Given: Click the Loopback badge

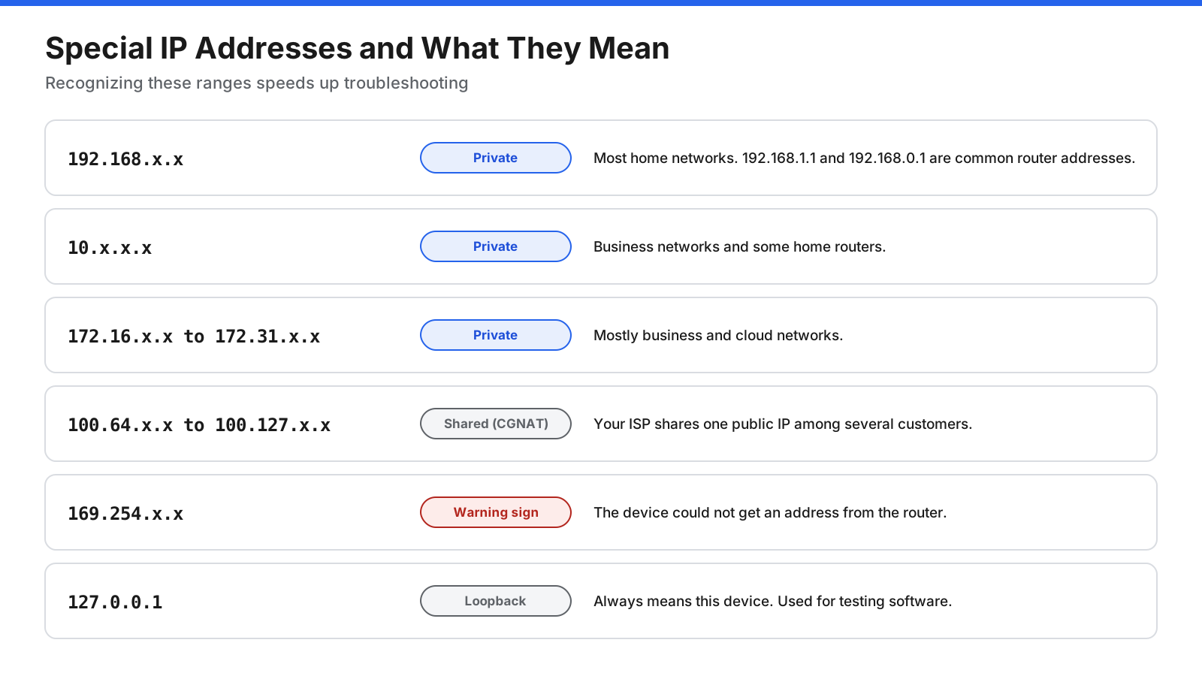Looking at the screenshot, I should coord(496,601).
